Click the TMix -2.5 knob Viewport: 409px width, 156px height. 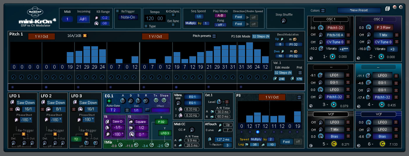point(166,144)
